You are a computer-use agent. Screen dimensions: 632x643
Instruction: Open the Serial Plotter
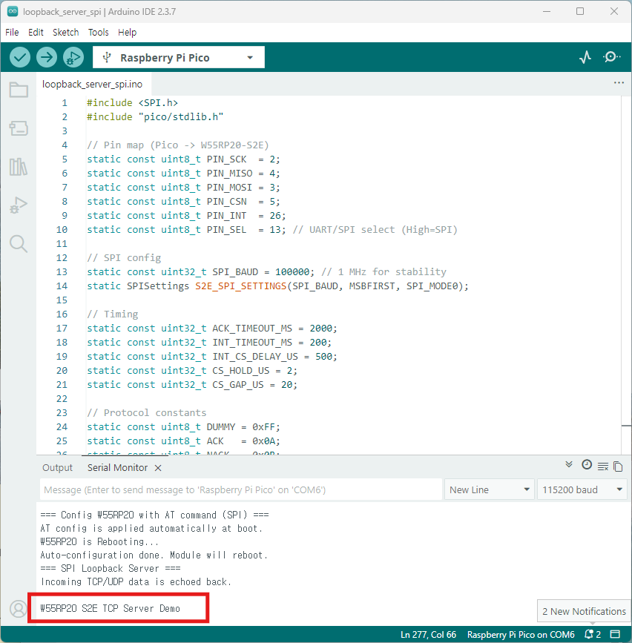click(585, 57)
